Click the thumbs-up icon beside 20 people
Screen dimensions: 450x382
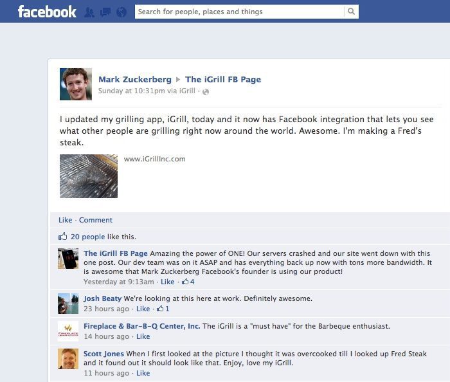[63, 237]
